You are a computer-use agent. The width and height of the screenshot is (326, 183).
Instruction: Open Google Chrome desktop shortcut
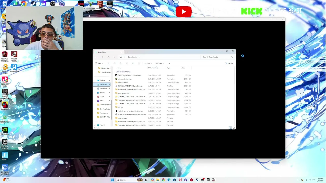click(x=24, y=4)
